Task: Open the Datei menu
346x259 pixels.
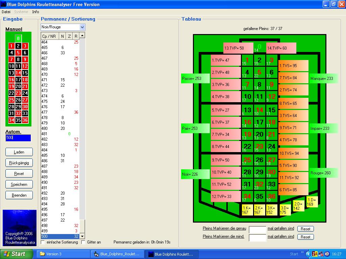Action: click(6, 12)
